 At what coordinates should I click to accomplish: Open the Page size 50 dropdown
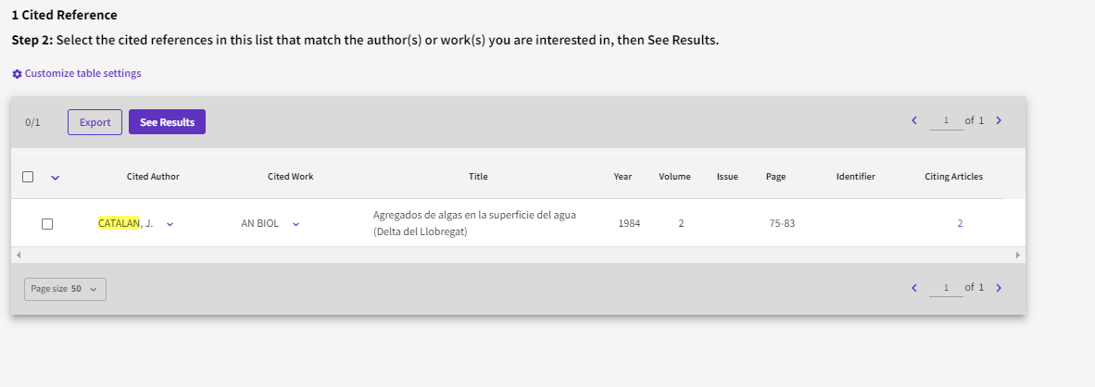[x=65, y=289]
